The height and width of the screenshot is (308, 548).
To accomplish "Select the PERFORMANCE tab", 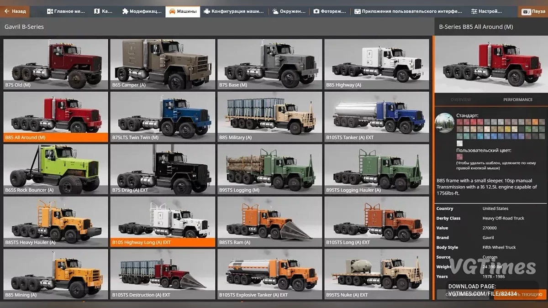I will (517, 99).
